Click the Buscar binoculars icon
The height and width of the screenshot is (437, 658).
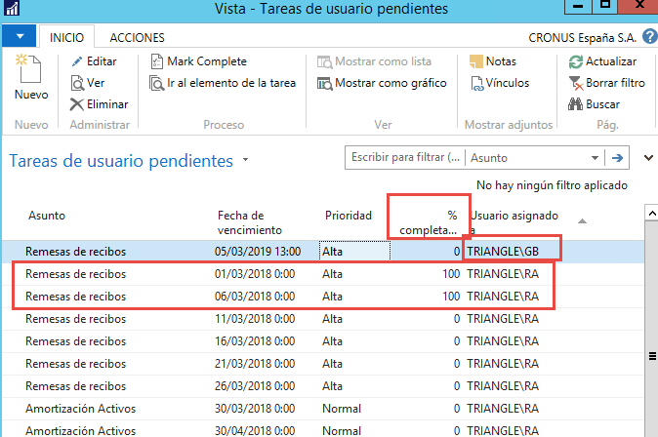[575, 104]
